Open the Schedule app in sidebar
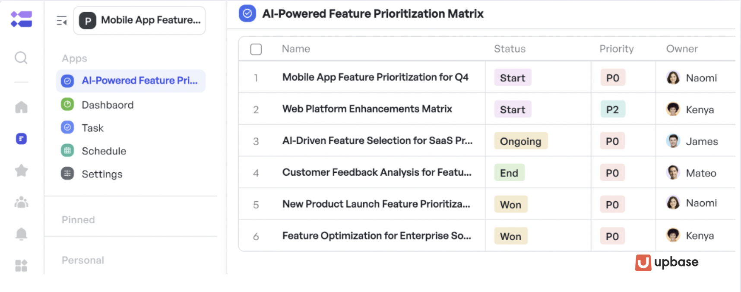The image size is (741, 292). point(104,151)
